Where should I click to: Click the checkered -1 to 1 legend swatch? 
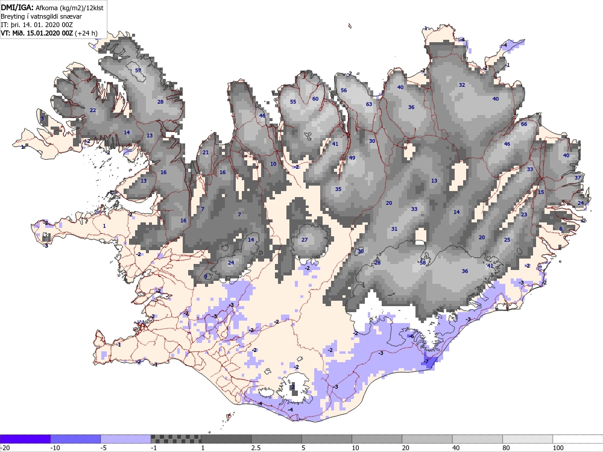click(175, 439)
